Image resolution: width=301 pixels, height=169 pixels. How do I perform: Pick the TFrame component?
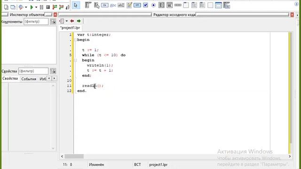(x=218, y=5)
